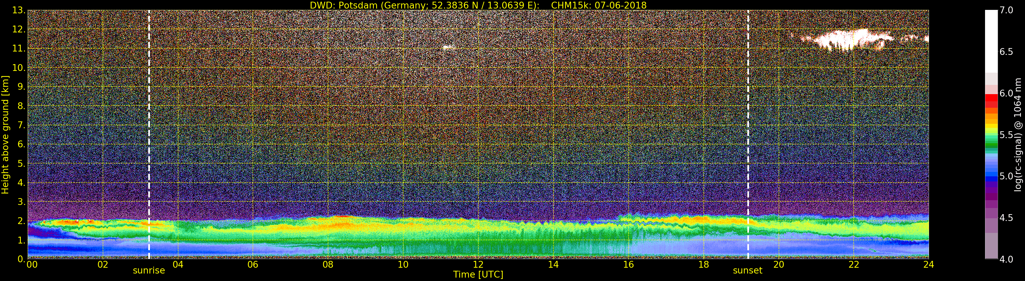
Task: Click the colorbar tick label '4.0'
Action: (x=1006, y=259)
